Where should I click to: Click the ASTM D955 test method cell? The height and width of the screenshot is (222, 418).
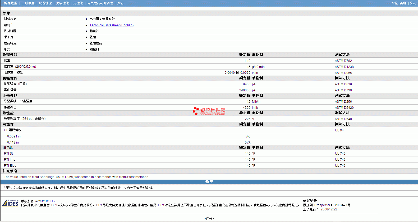click(343, 73)
